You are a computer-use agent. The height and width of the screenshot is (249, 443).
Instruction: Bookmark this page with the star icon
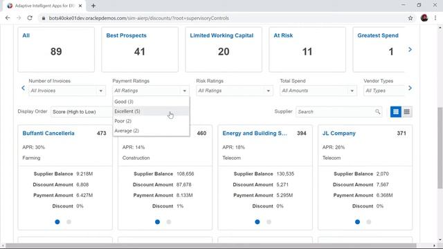(410, 18)
